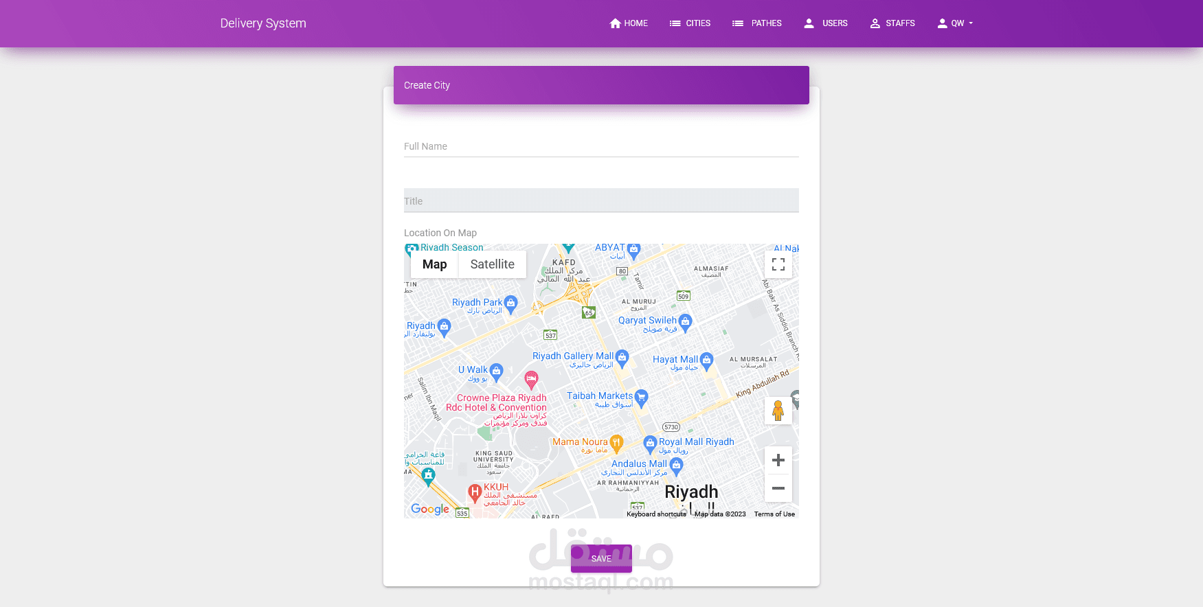The width and height of the screenshot is (1203, 607).
Task: Click the Users person icon
Action: (809, 23)
